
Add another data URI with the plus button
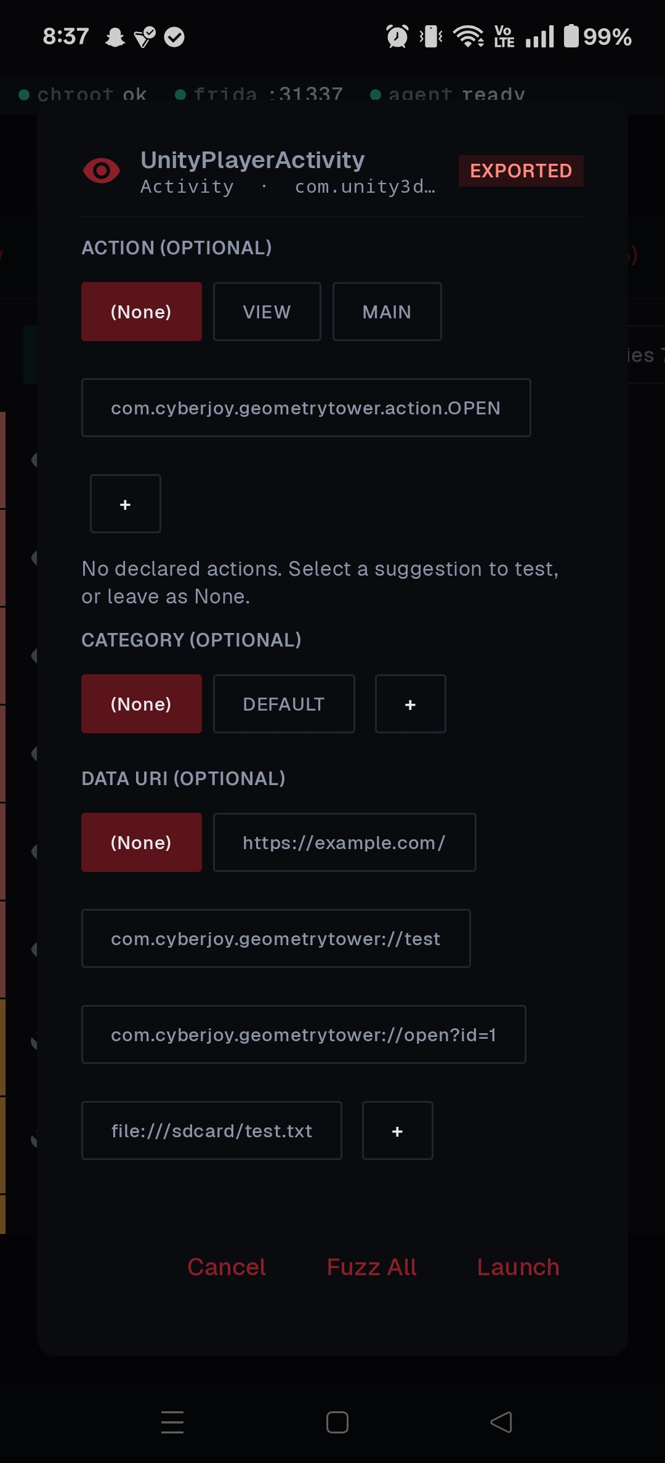point(397,1130)
